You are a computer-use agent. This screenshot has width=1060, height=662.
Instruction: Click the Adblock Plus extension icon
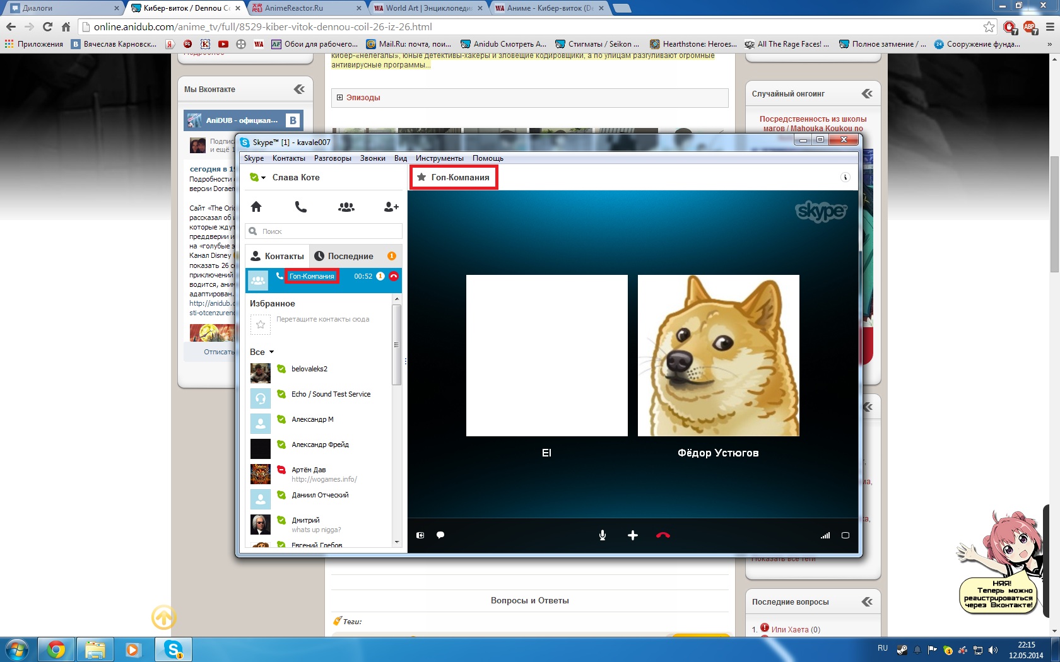click(1030, 26)
